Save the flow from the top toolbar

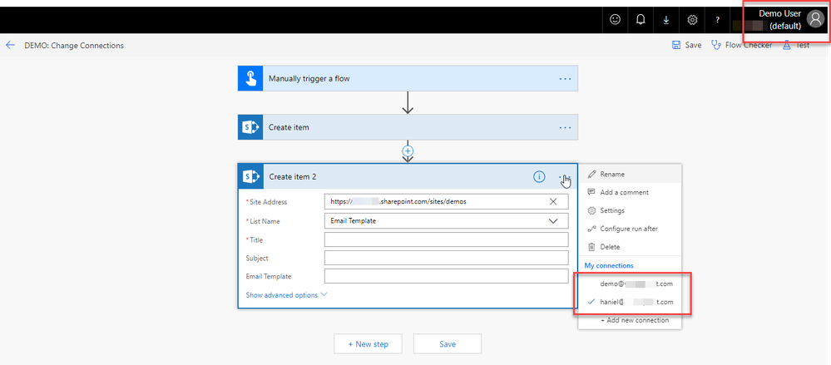[x=686, y=45]
